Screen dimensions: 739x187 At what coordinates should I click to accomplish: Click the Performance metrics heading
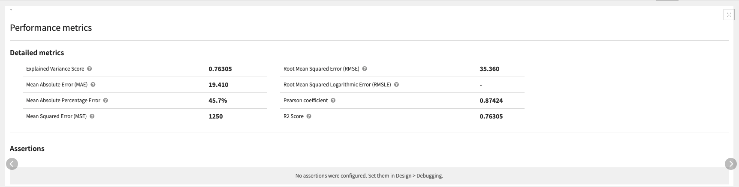point(51,28)
